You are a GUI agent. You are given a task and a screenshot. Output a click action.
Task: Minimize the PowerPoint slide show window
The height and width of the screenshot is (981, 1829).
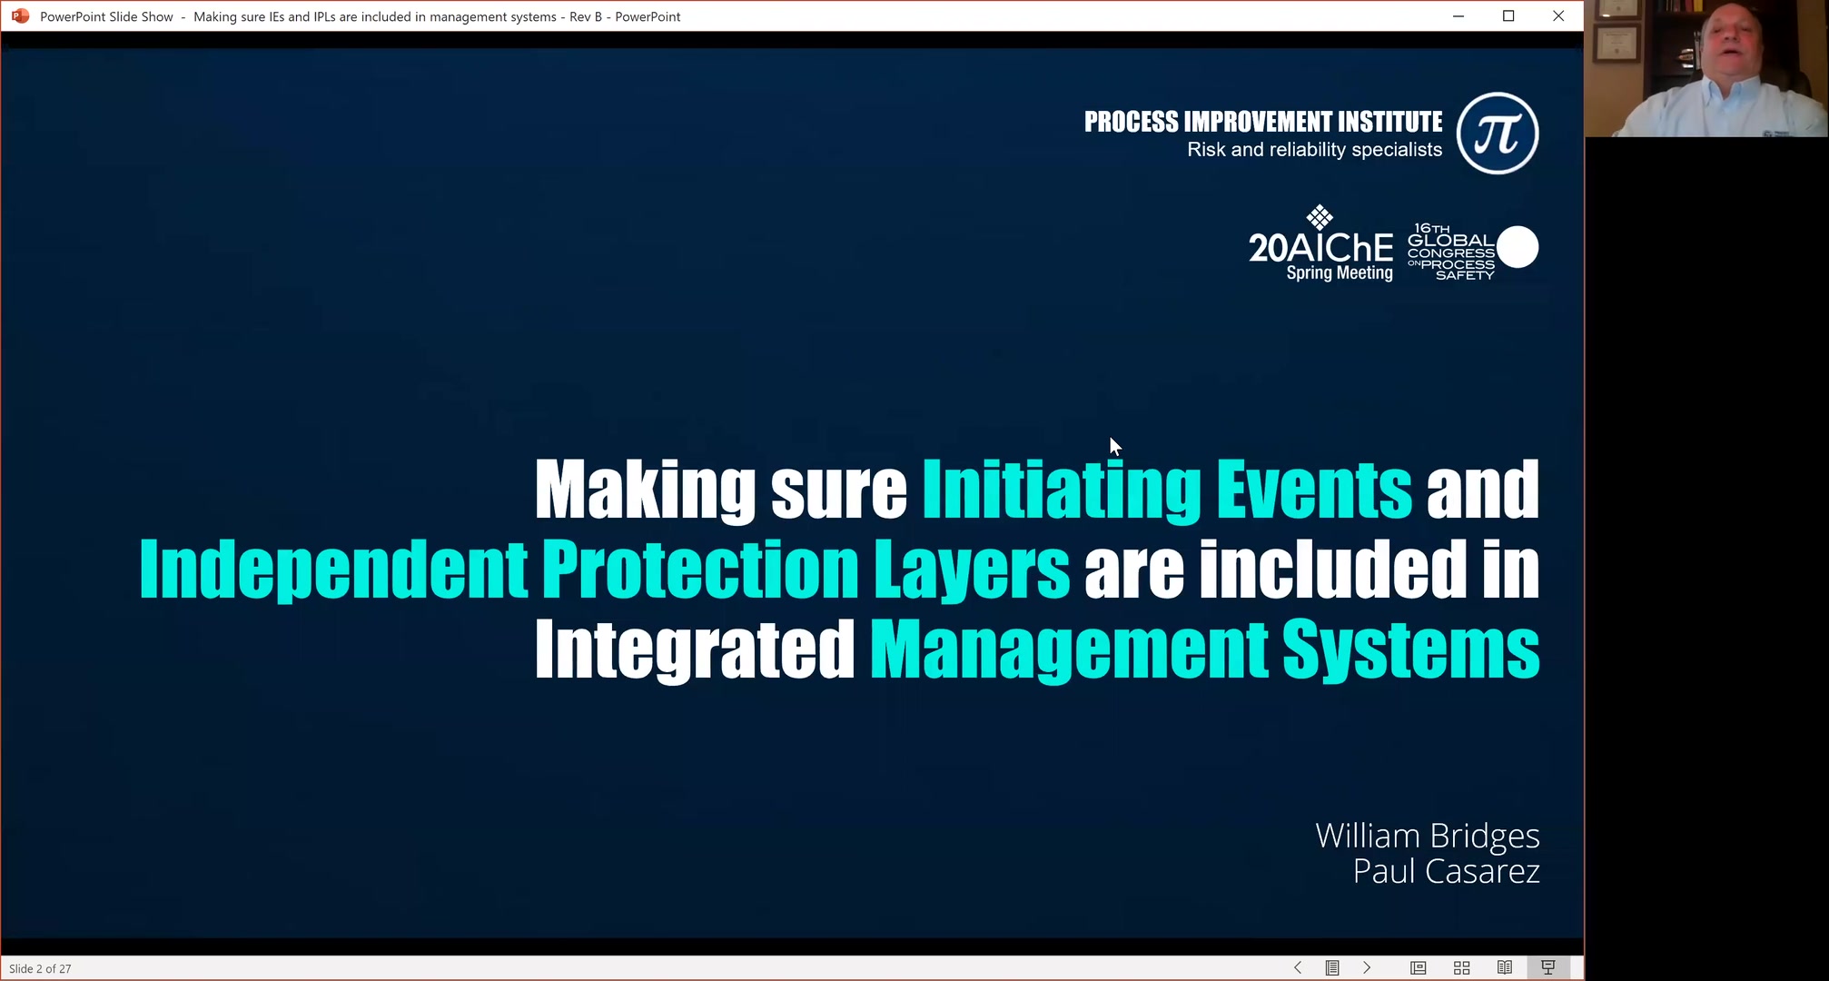pyautogui.click(x=1458, y=16)
